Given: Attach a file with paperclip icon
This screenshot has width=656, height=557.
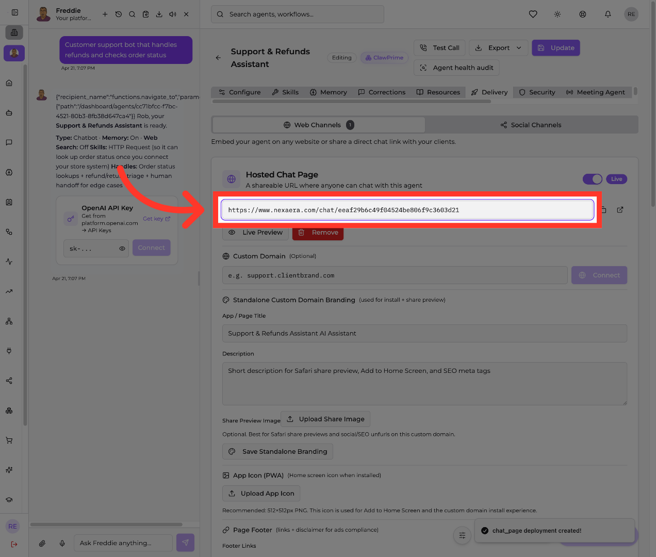Looking at the screenshot, I should [42, 543].
